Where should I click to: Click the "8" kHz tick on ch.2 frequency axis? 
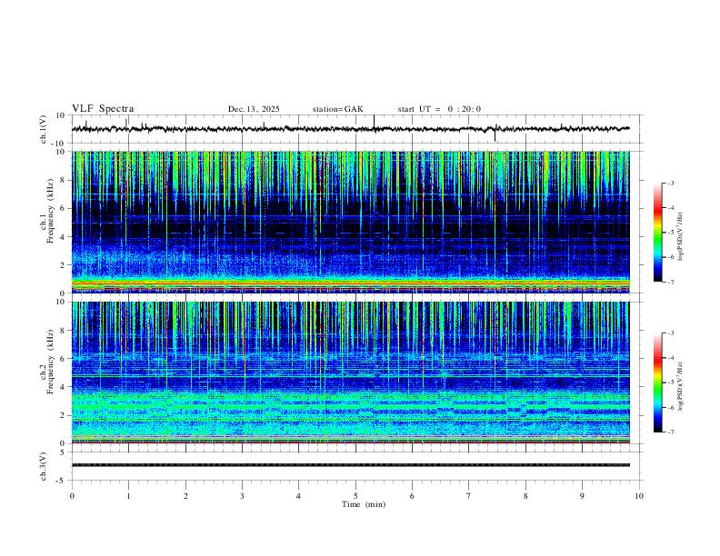[64, 331]
